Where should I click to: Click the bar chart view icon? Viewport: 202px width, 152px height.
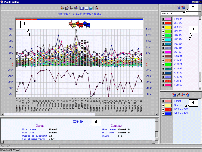[62, 8]
